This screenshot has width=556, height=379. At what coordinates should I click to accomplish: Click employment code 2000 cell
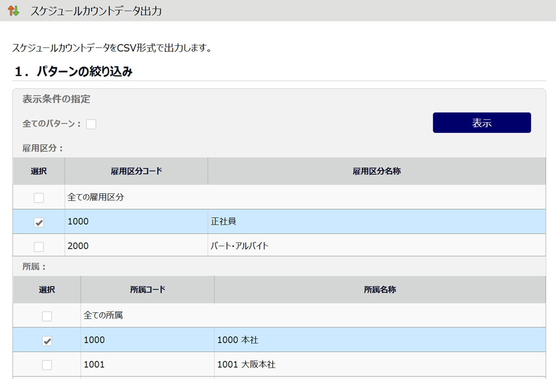pyautogui.click(x=78, y=246)
